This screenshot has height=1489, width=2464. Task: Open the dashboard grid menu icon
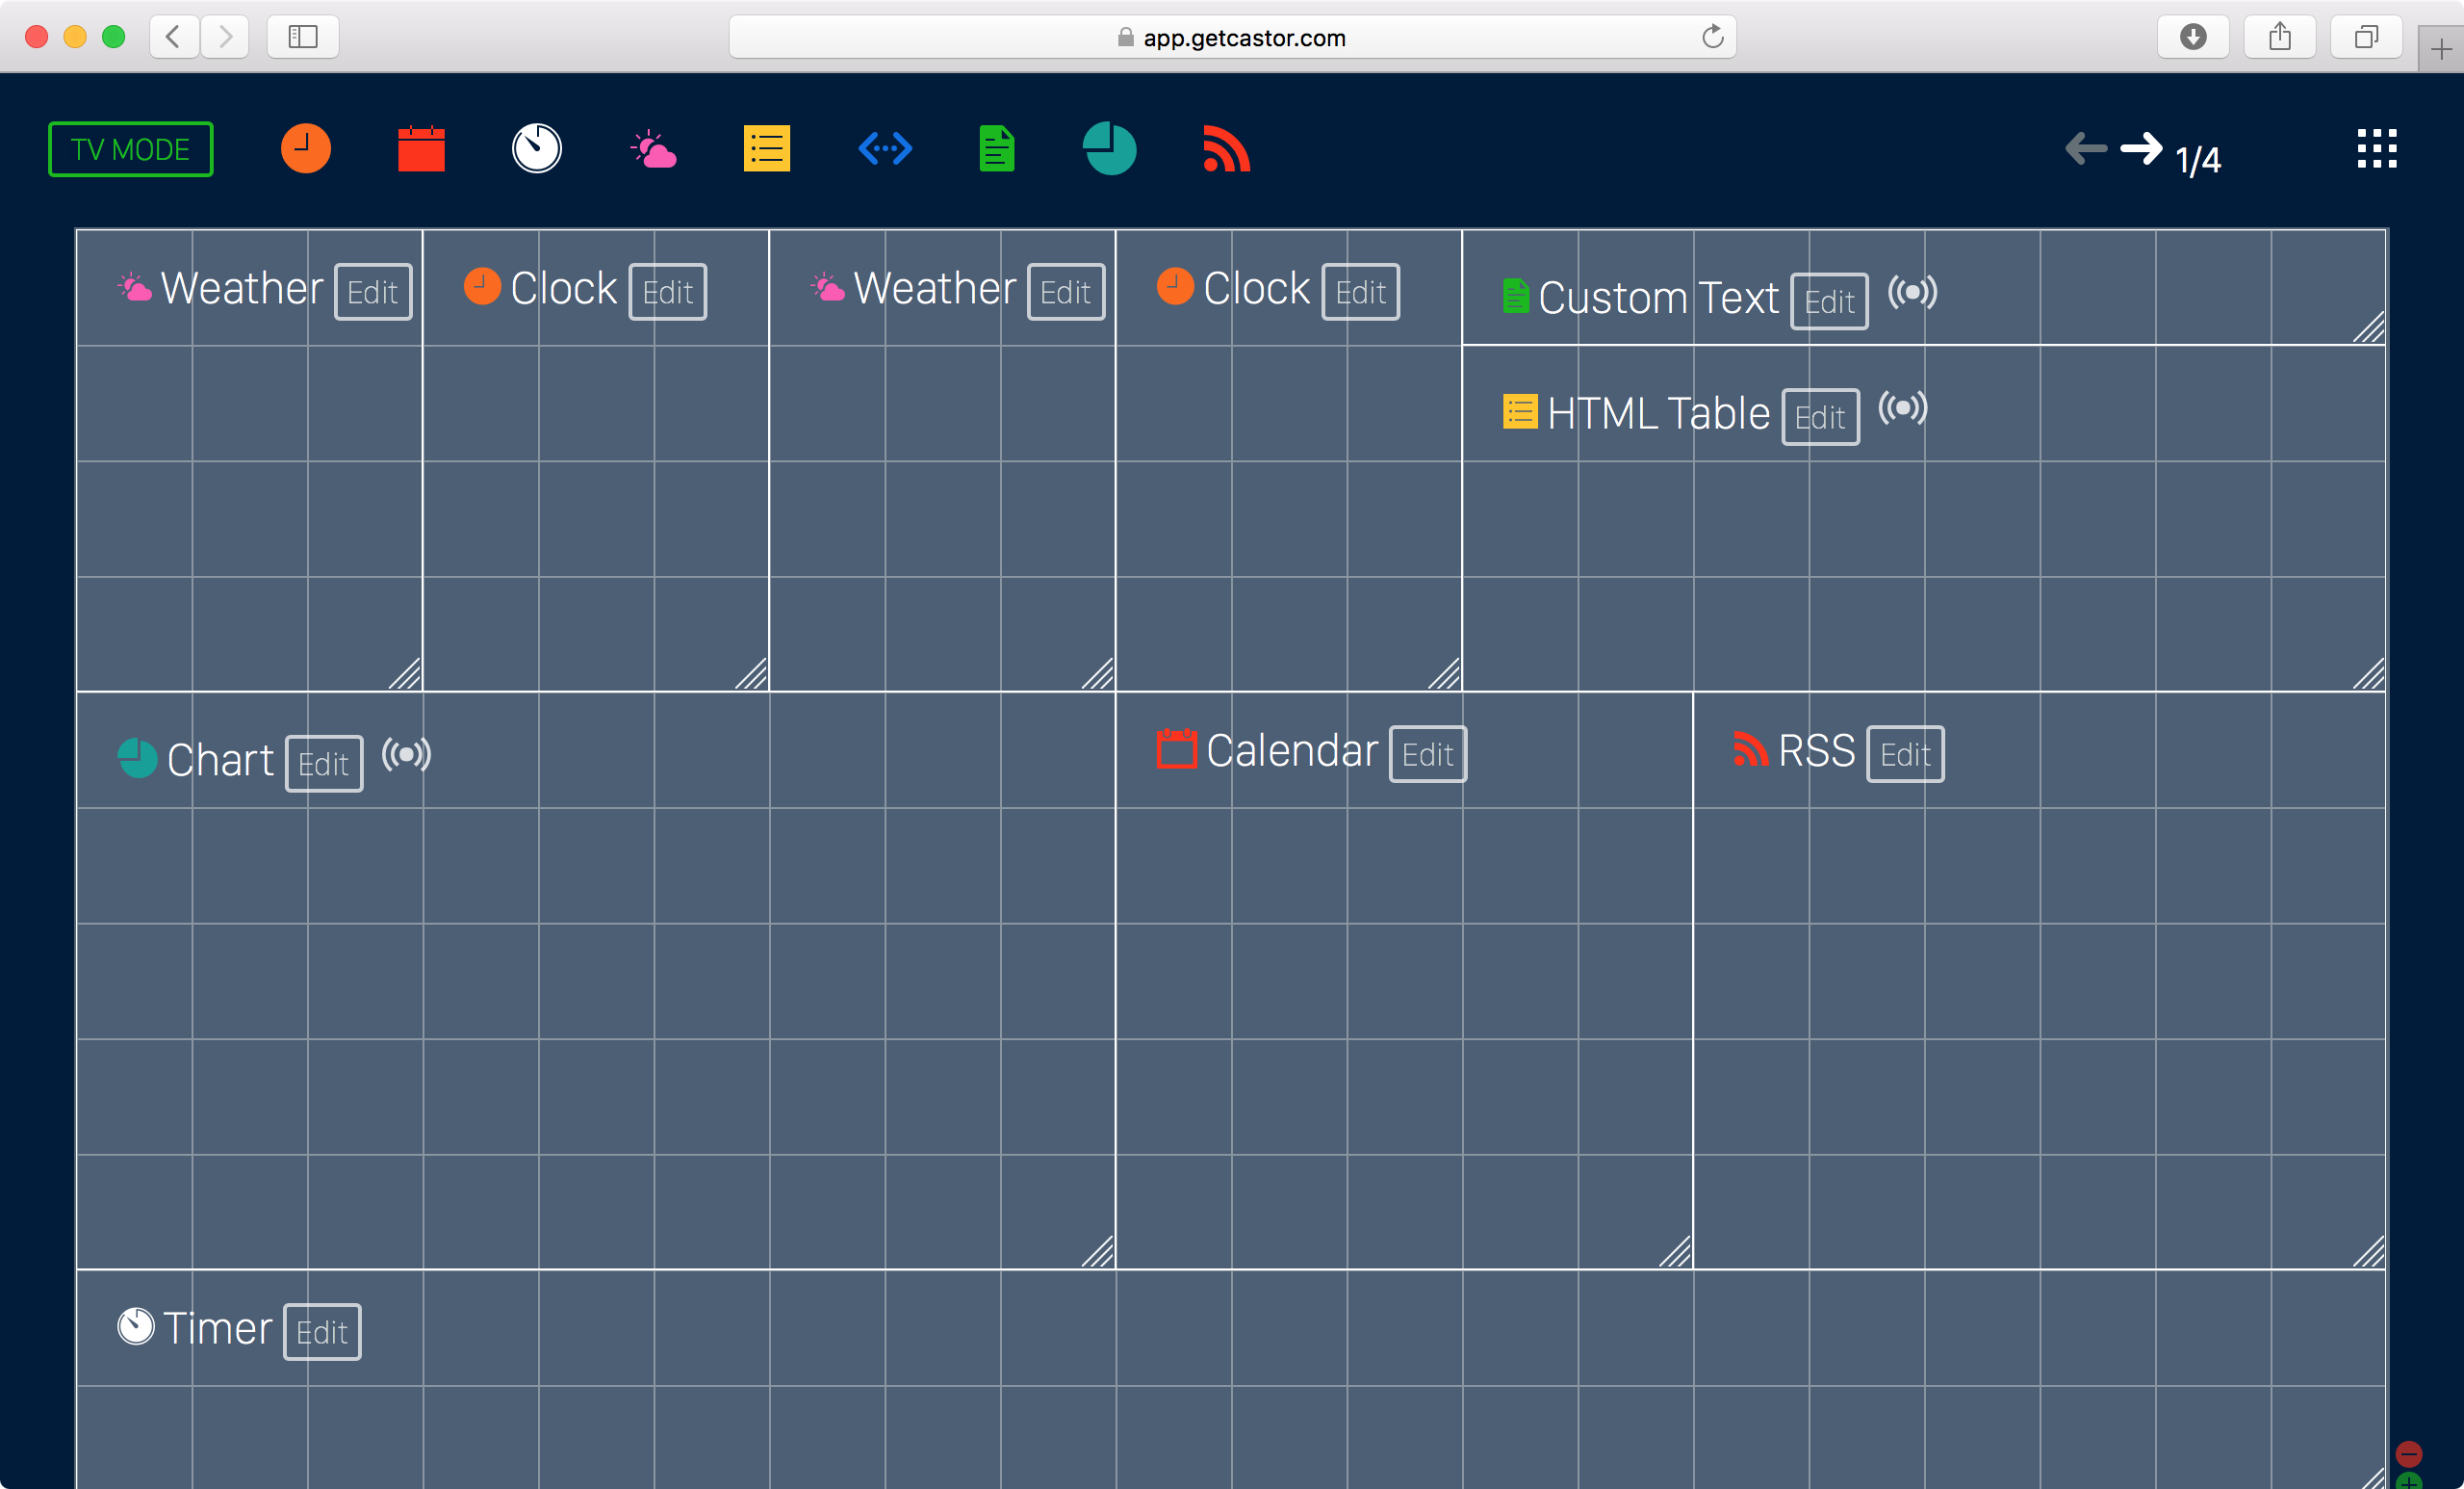(2376, 149)
